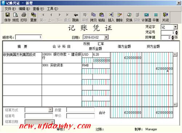Select summary cell 收到美国木利集团投资

[x=22, y=58]
